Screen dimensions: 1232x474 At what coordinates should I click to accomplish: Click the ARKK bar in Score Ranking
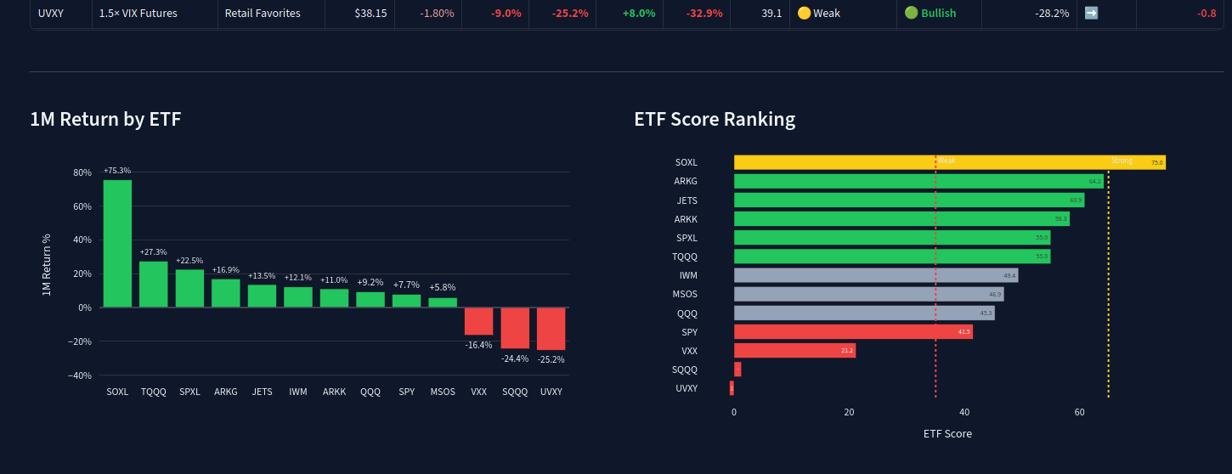tap(901, 219)
